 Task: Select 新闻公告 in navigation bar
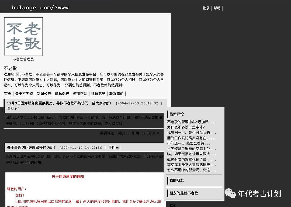(x=44, y=94)
